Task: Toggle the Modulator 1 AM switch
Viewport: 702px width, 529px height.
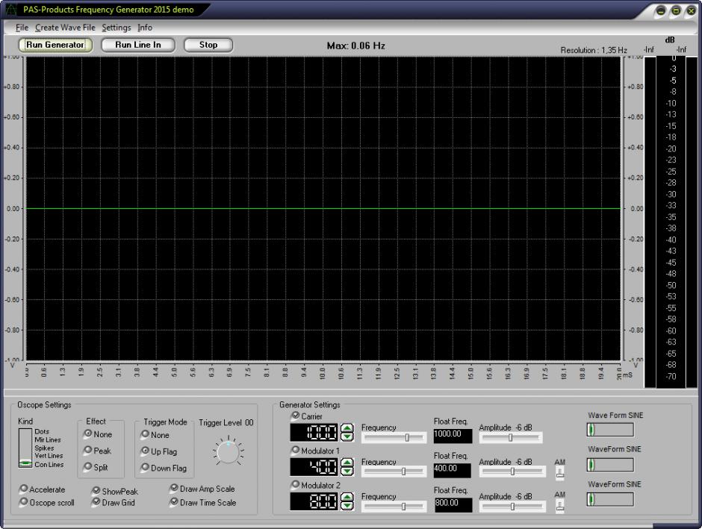Action: (559, 473)
